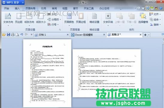Image resolution: width=164 pixels, height=108 pixels.
Task: Open 章节 ribbon tab
Action: tap(75, 8)
